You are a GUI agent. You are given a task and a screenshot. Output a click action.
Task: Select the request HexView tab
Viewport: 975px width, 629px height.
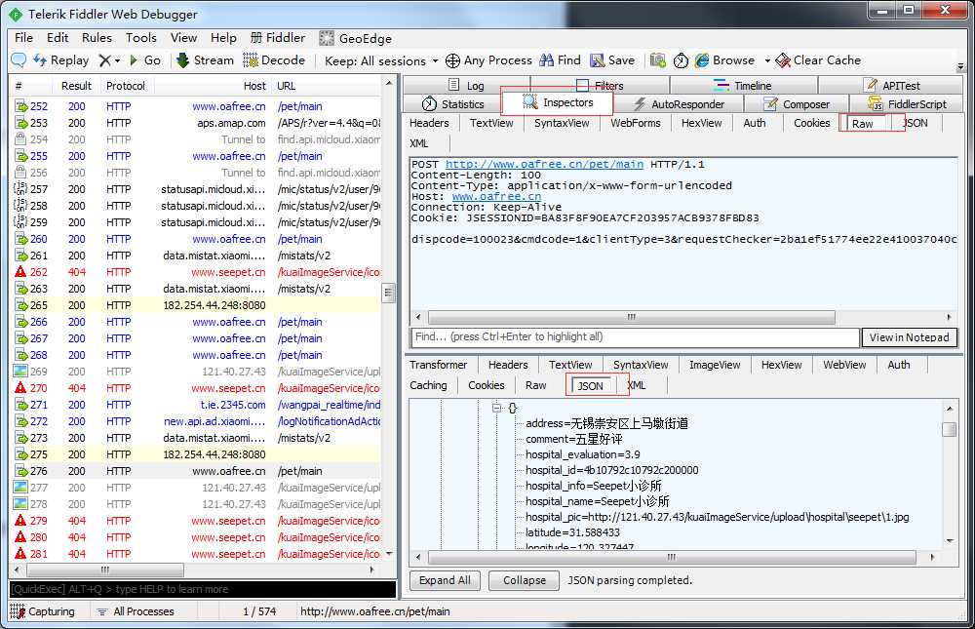701,123
